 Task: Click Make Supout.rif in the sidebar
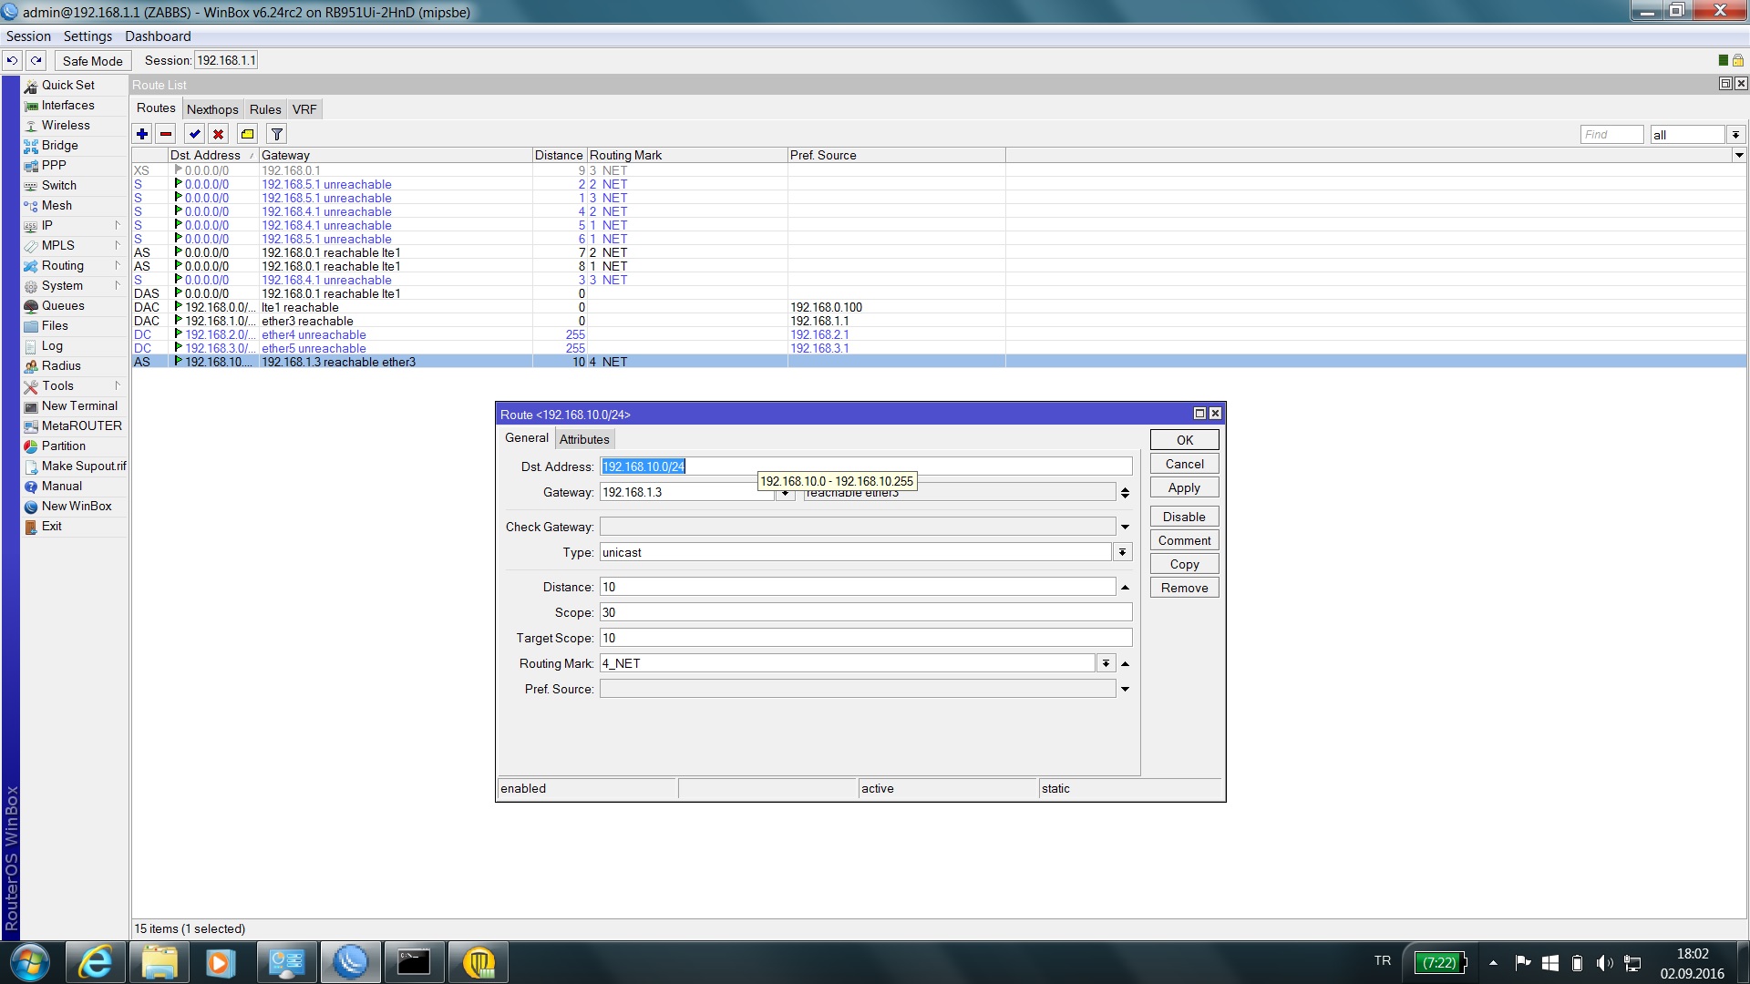tap(84, 466)
